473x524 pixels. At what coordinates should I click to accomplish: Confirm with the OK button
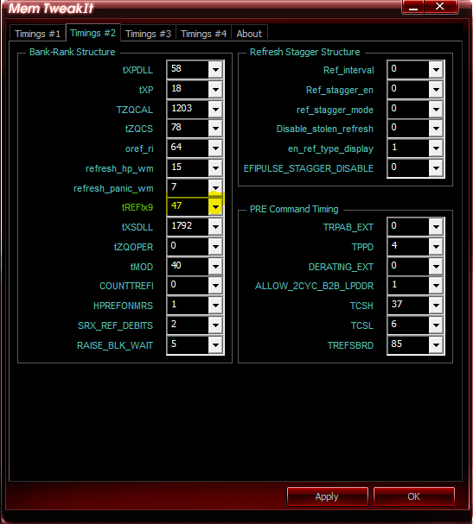coord(413,496)
